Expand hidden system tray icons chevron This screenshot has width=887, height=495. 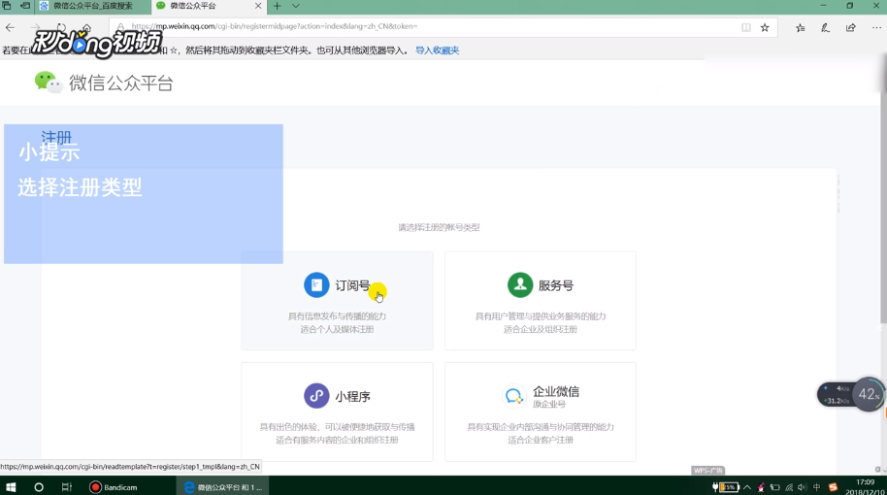tap(747, 486)
